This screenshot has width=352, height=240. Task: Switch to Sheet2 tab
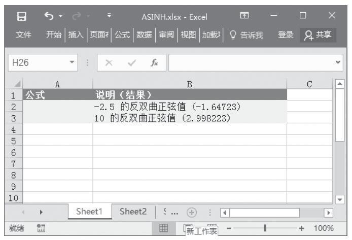133,212
